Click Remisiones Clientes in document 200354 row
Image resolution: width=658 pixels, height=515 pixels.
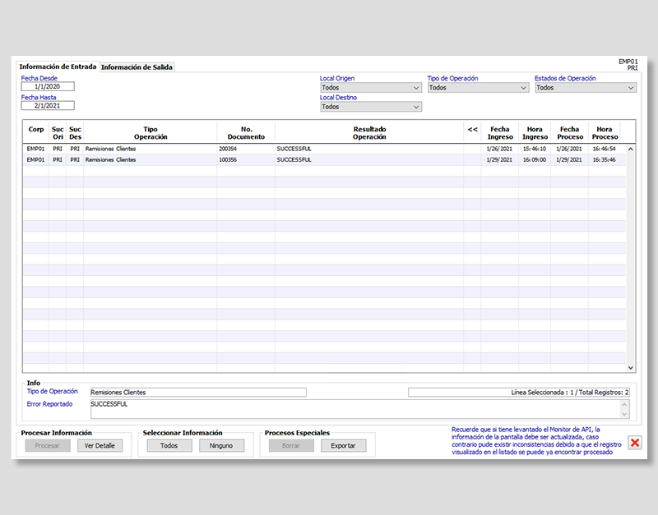pos(151,149)
